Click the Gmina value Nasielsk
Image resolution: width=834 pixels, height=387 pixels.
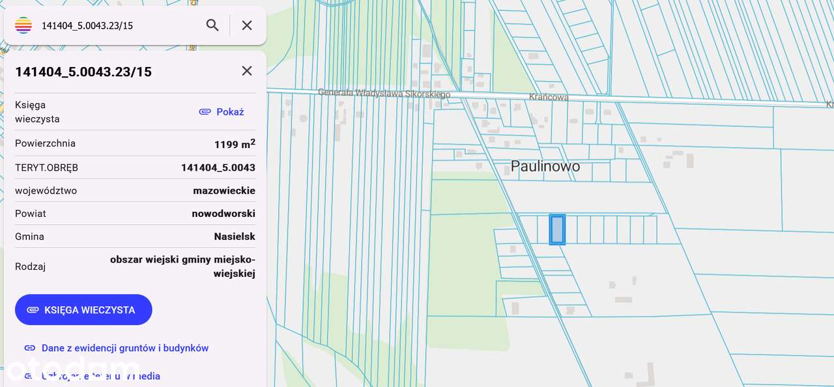coord(235,236)
